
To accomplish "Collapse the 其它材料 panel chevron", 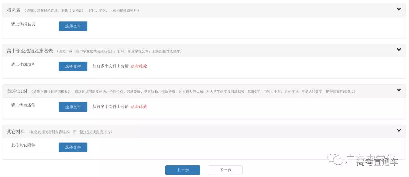I will [398, 130].
